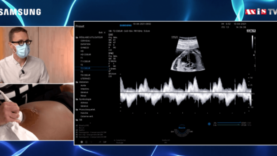Screen dimensions: 277x156
Task: Select the Intestins preset
Action: [x=85, y=89]
